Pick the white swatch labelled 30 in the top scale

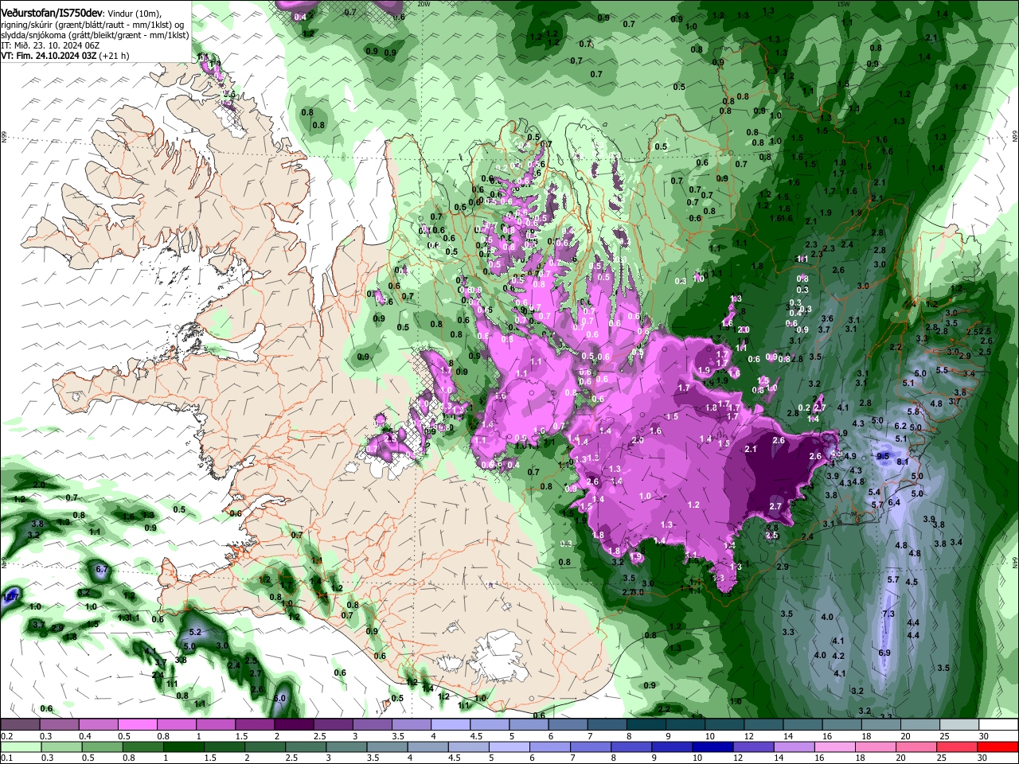(x=998, y=724)
